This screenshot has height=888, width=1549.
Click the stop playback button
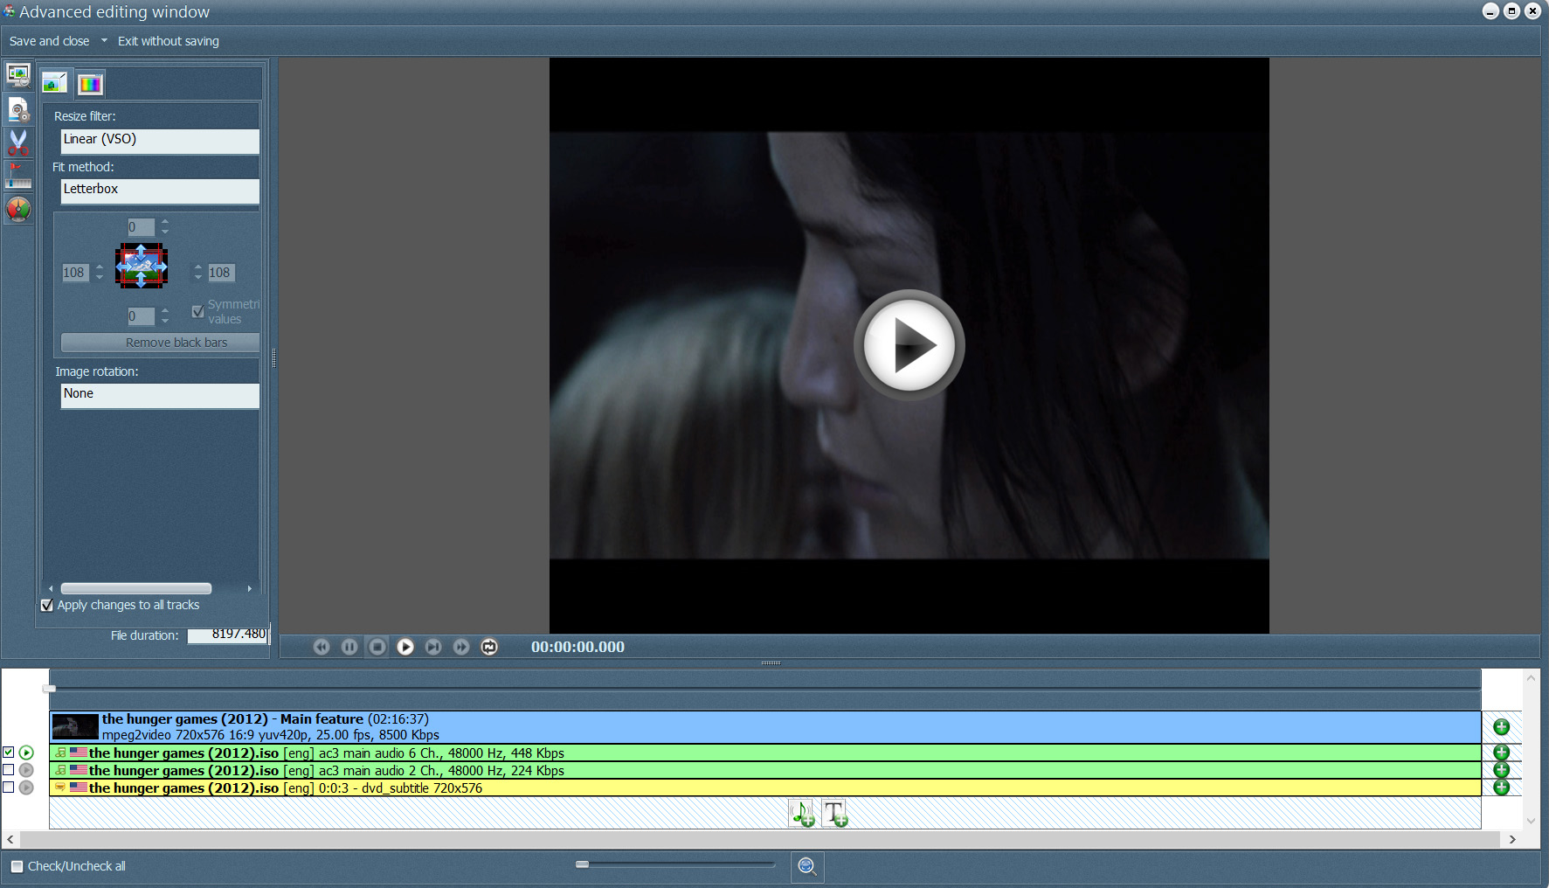(x=377, y=647)
